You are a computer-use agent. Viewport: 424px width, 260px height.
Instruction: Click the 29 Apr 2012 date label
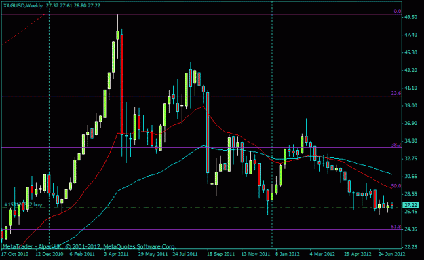[358, 254]
